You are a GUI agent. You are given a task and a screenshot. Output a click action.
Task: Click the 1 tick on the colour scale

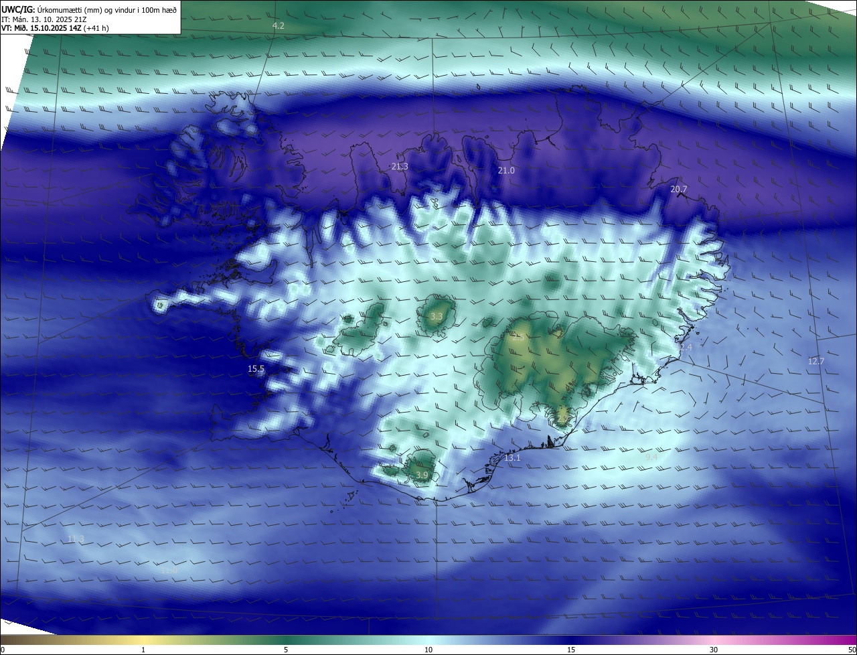pyautogui.click(x=143, y=650)
